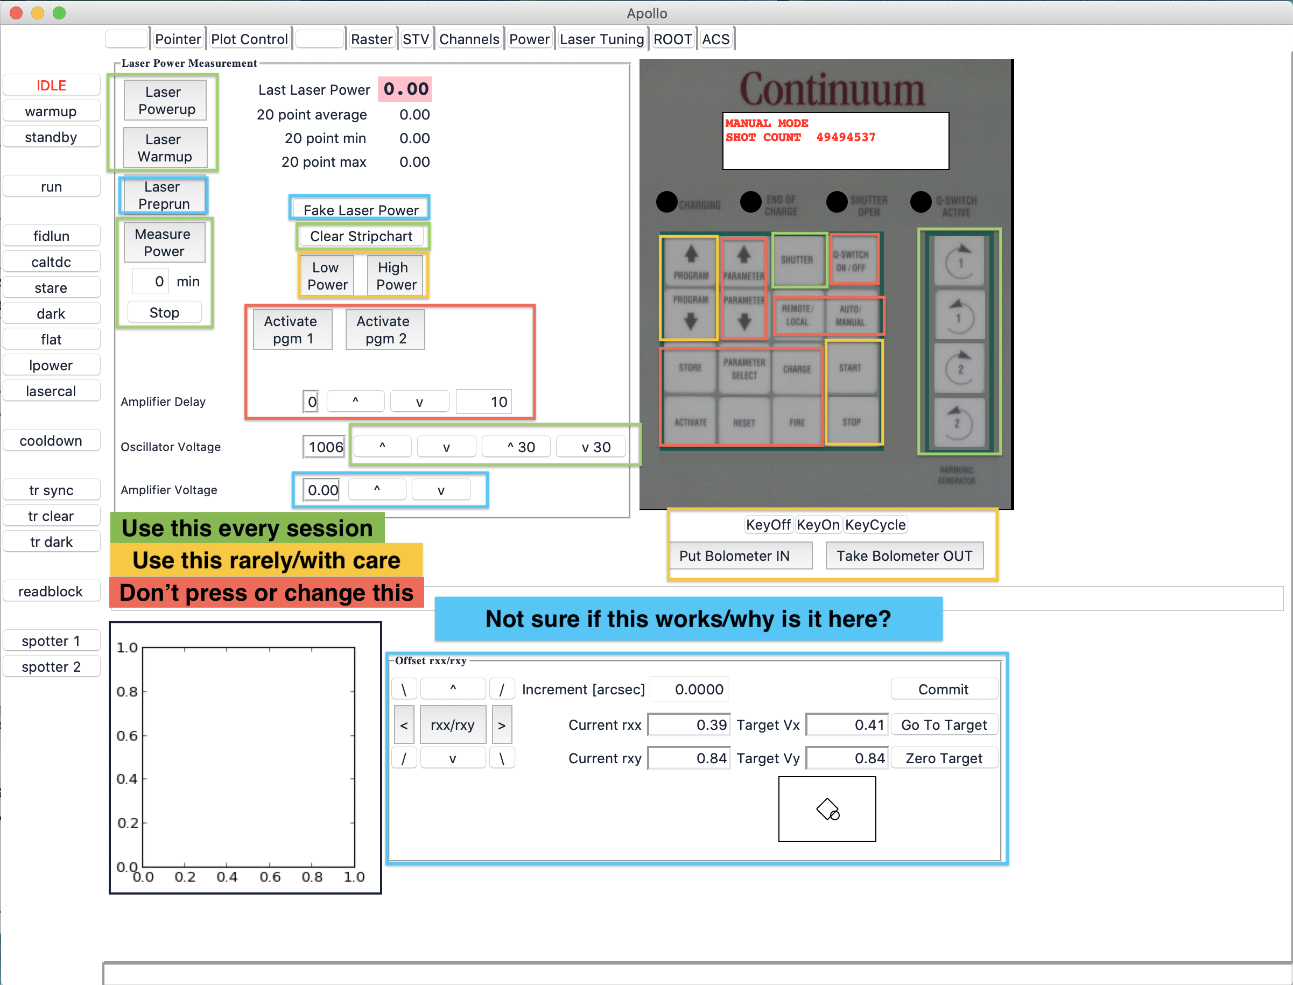Click the Laser Warmup button
The width and height of the screenshot is (1293, 985).
click(165, 147)
